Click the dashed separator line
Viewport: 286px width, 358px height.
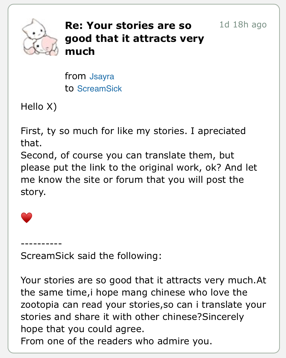(41, 244)
